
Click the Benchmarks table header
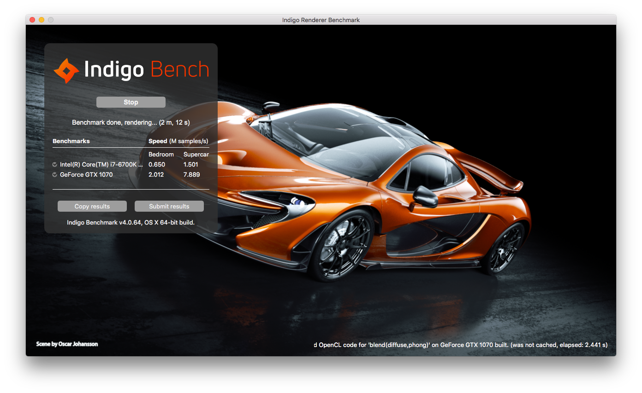[x=71, y=141]
